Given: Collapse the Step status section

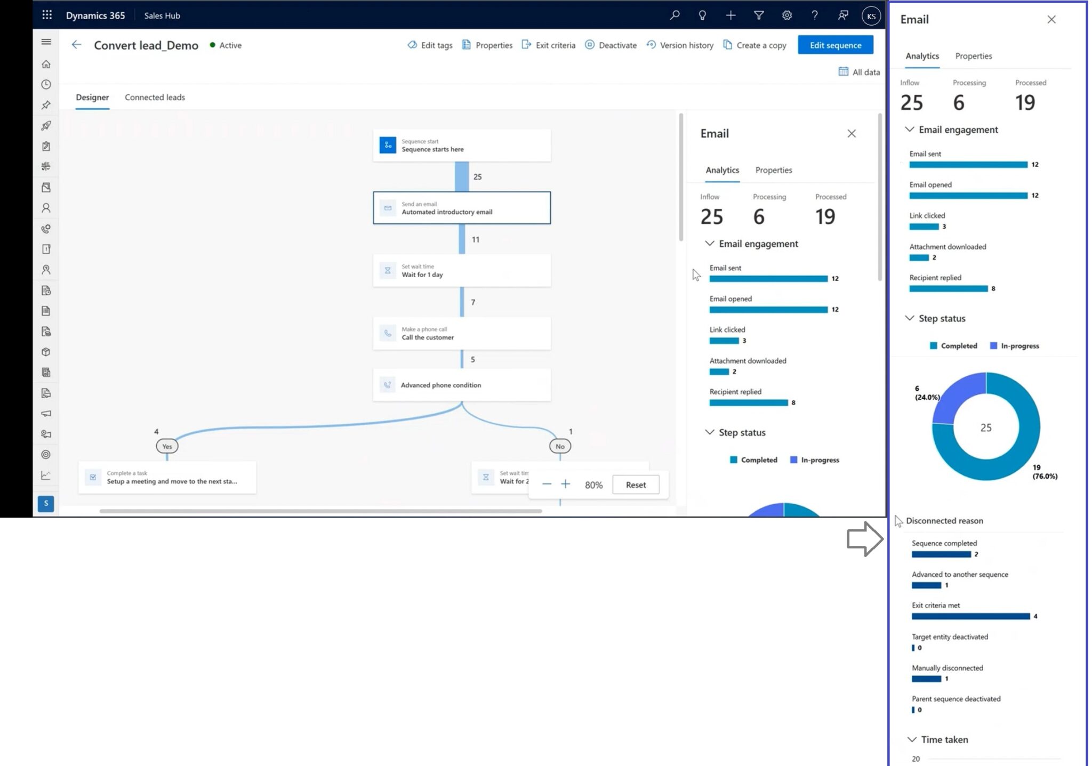Looking at the screenshot, I should pyautogui.click(x=909, y=318).
